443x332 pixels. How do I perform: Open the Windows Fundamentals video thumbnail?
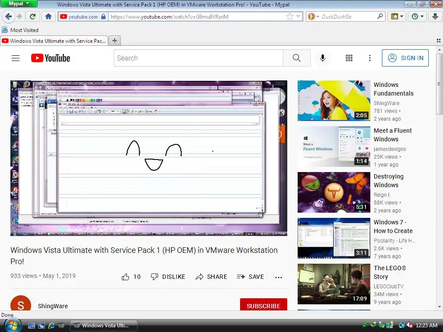click(x=334, y=100)
